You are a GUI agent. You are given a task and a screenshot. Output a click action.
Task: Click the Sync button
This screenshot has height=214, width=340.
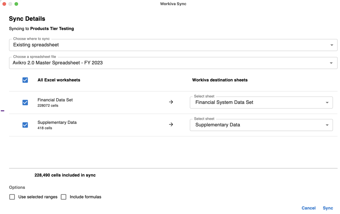(328, 208)
